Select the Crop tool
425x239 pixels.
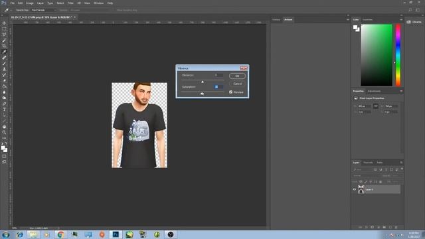pos(4,46)
